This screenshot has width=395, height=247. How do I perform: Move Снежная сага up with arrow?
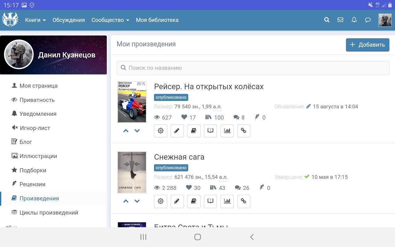tap(126, 201)
